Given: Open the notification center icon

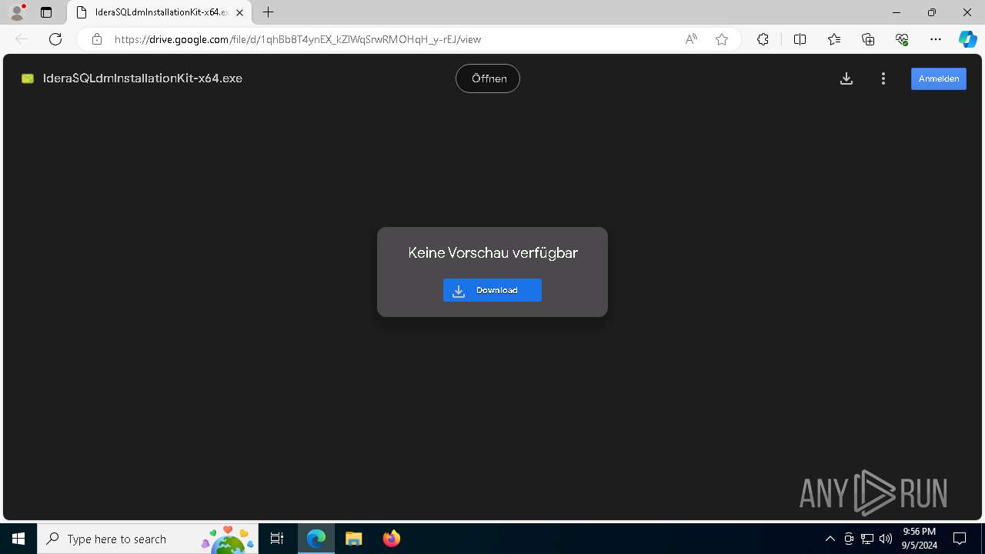Looking at the screenshot, I should [960, 539].
